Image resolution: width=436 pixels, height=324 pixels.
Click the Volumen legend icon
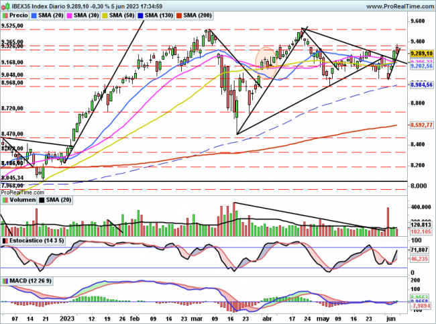[x=5, y=200]
